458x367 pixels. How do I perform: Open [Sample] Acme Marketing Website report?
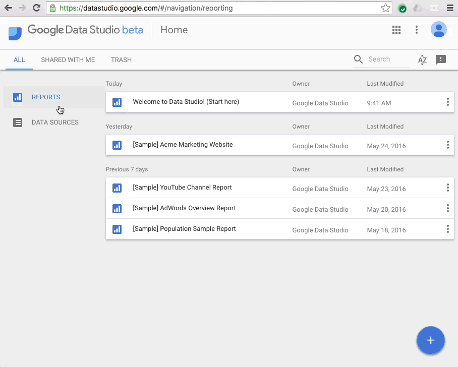[183, 145]
